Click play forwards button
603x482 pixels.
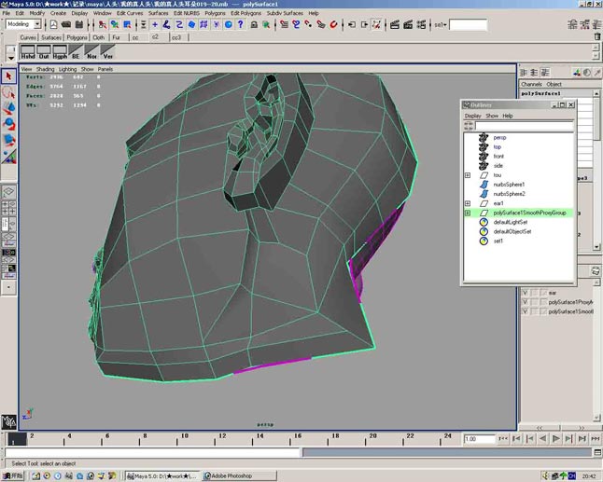point(555,438)
